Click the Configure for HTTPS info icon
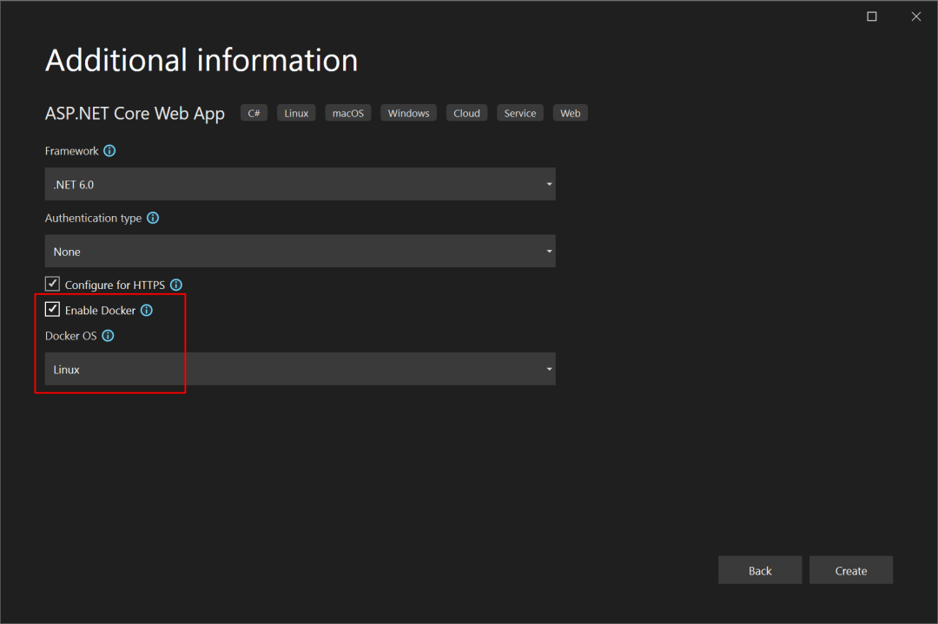The width and height of the screenshot is (938, 624). [176, 285]
